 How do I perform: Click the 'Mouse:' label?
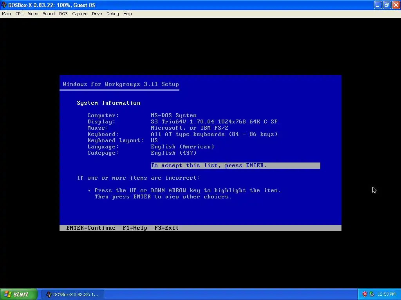pos(98,128)
